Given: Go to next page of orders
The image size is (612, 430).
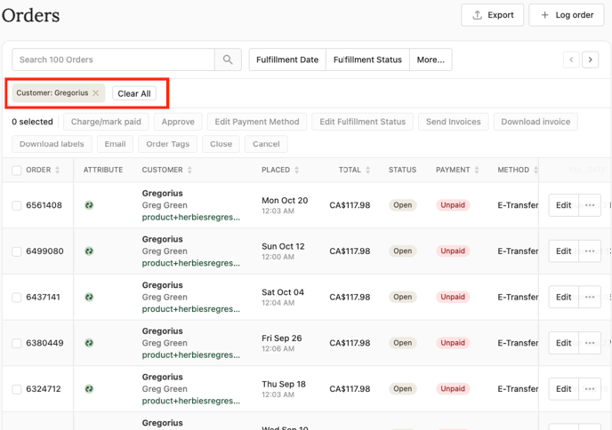Looking at the screenshot, I should [590, 60].
